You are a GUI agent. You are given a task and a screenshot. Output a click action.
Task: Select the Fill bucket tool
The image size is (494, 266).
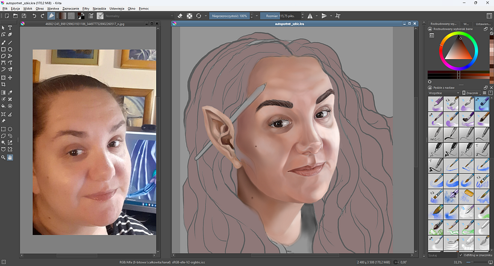click(x=4, y=106)
